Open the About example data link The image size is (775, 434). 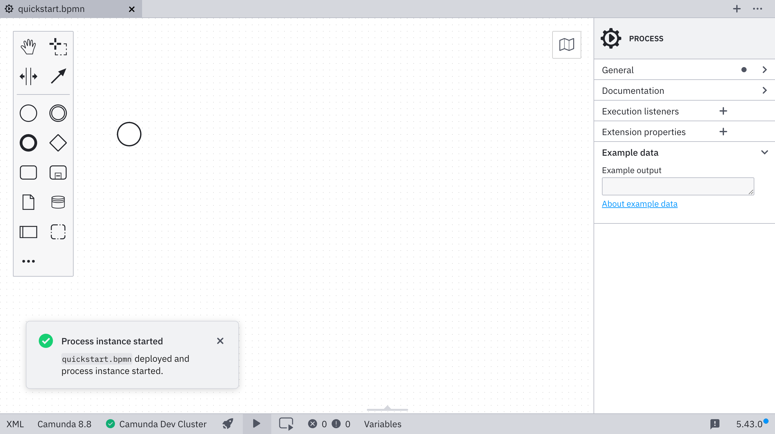pyautogui.click(x=639, y=203)
